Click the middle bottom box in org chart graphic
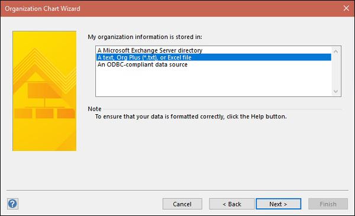The height and width of the screenshot is (216, 355). tap(44, 114)
